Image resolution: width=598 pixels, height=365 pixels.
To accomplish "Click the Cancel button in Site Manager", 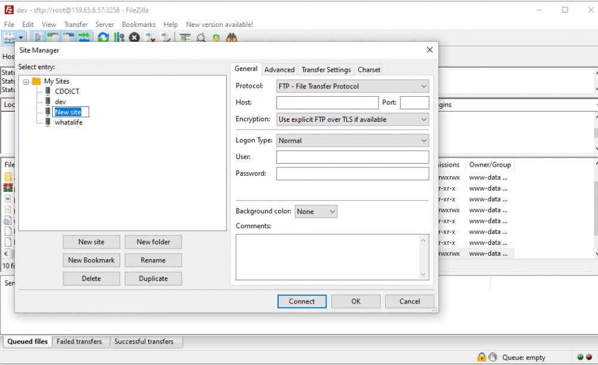I will click(410, 301).
